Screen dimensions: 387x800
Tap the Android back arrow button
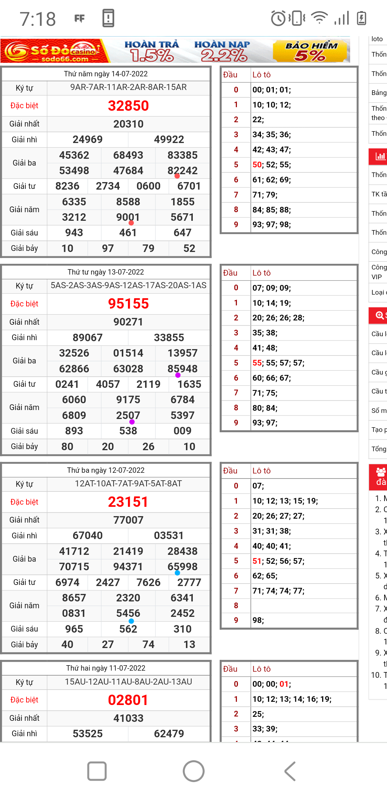point(290,771)
